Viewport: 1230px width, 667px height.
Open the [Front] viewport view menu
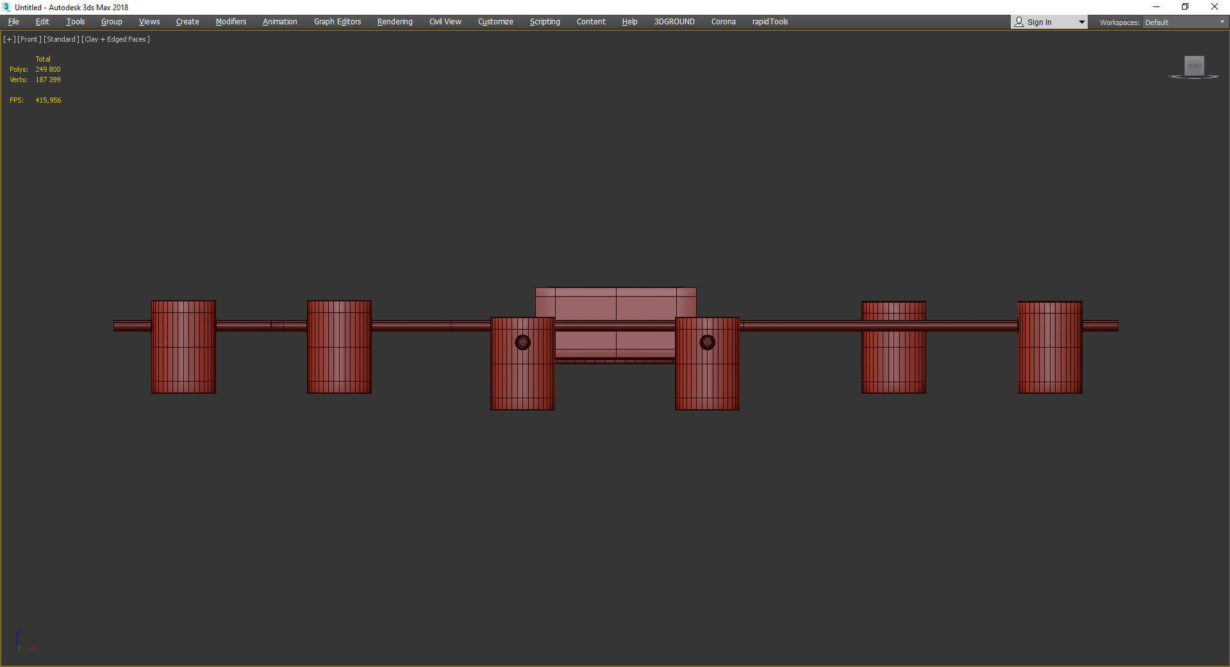pyautogui.click(x=29, y=39)
